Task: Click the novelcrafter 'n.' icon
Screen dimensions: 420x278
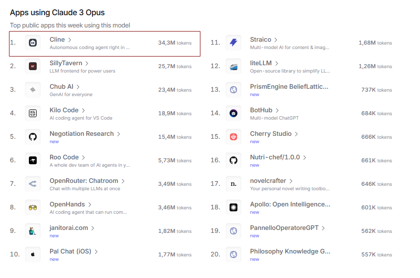Action: [233, 184]
